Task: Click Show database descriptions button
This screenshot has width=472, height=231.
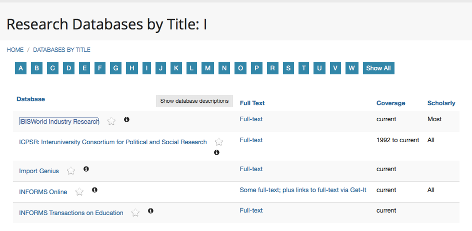Action: [x=194, y=101]
